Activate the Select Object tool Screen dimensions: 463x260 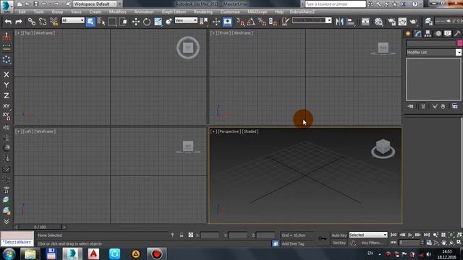(x=90, y=22)
